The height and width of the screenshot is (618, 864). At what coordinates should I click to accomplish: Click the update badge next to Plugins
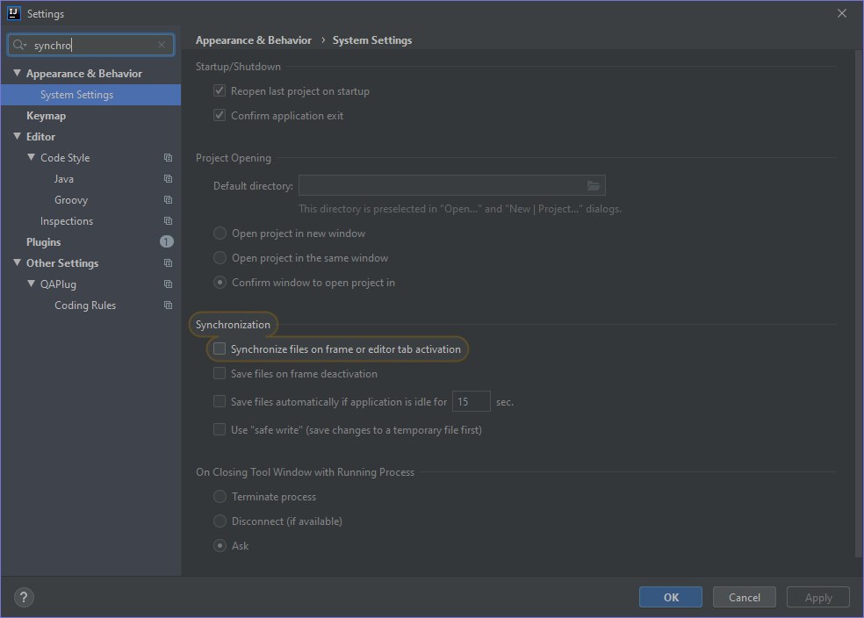coord(167,241)
